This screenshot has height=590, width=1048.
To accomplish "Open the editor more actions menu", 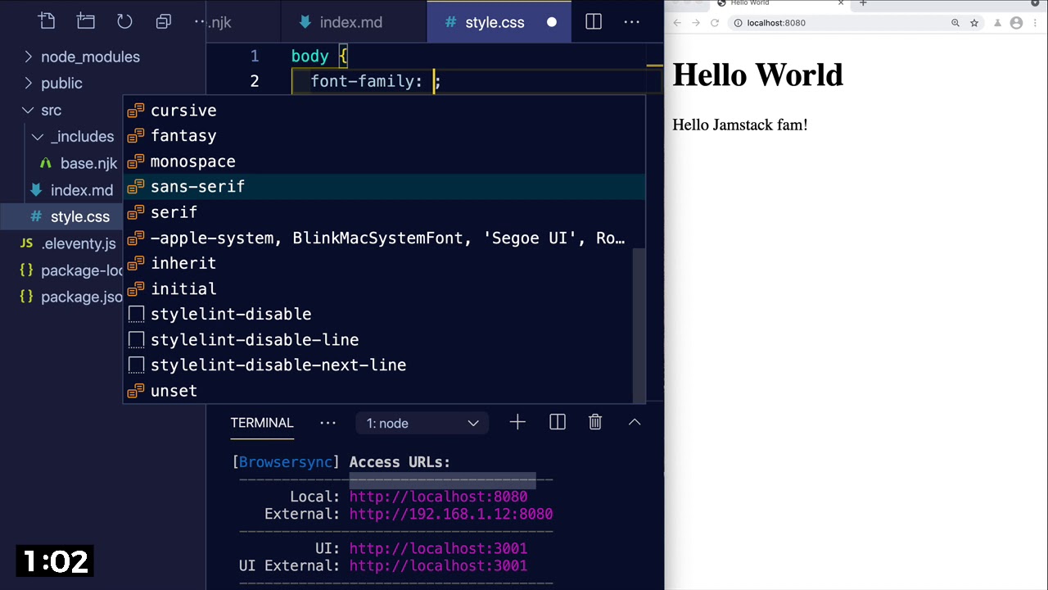I will point(632,22).
